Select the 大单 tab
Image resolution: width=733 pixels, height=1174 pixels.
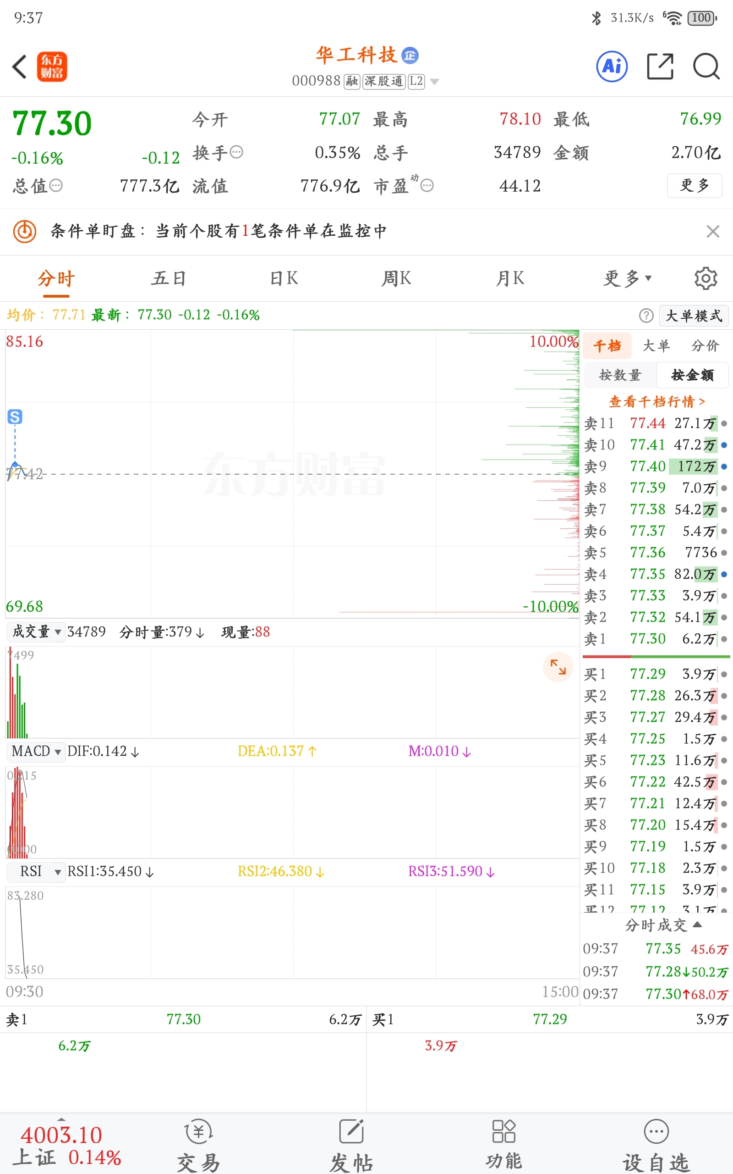pyautogui.click(x=656, y=346)
